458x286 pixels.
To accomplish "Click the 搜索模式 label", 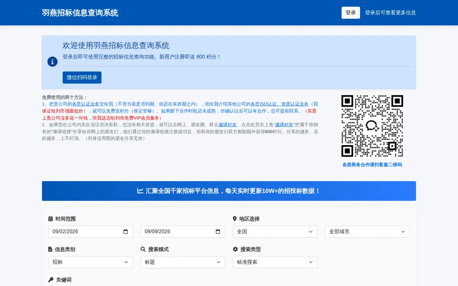I will pos(158,249).
